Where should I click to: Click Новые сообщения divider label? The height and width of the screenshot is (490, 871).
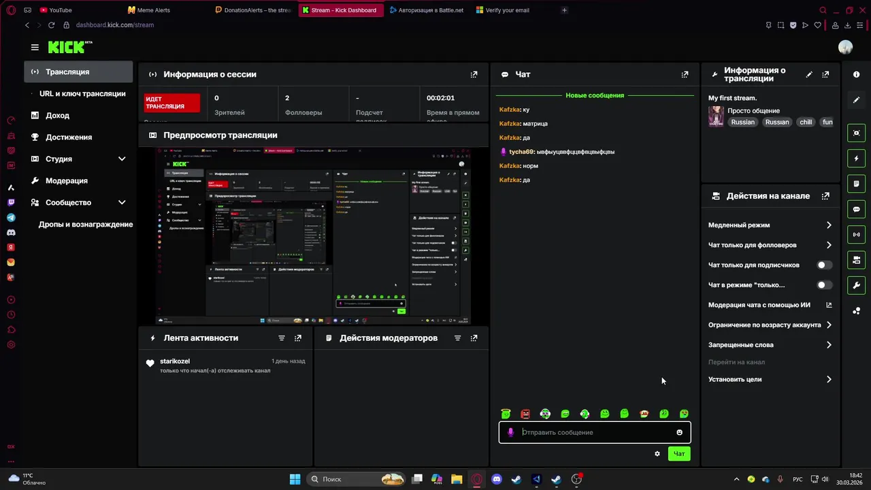pyautogui.click(x=595, y=95)
